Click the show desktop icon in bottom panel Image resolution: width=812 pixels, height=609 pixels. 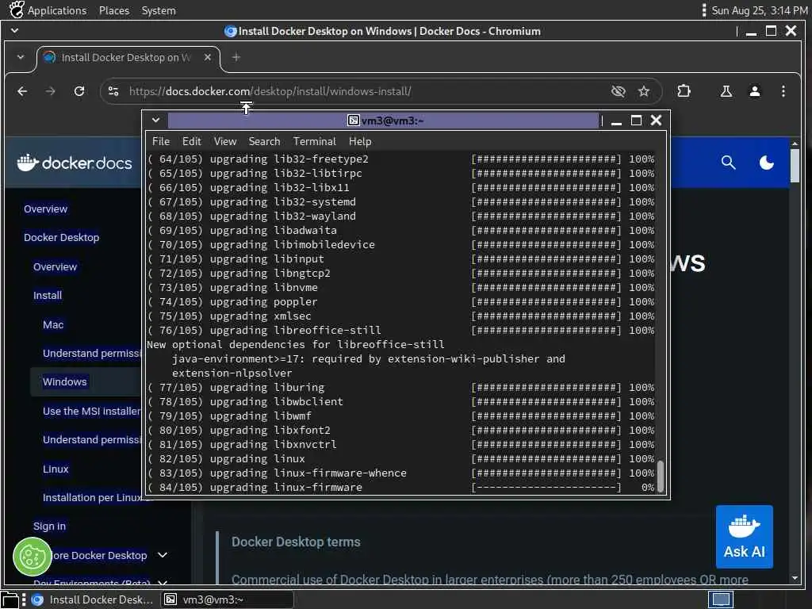click(10, 599)
